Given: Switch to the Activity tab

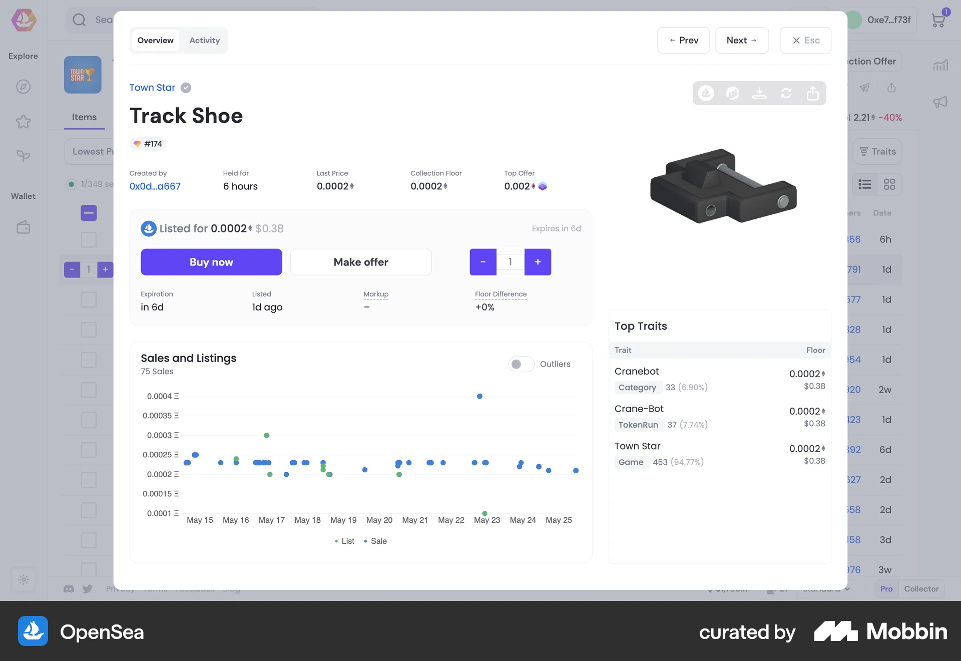Looking at the screenshot, I should [204, 40].
